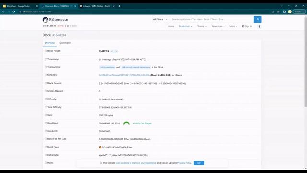Open the Privacy Policy link
This screenshot has width=307, height=173.
pos(184,163)
